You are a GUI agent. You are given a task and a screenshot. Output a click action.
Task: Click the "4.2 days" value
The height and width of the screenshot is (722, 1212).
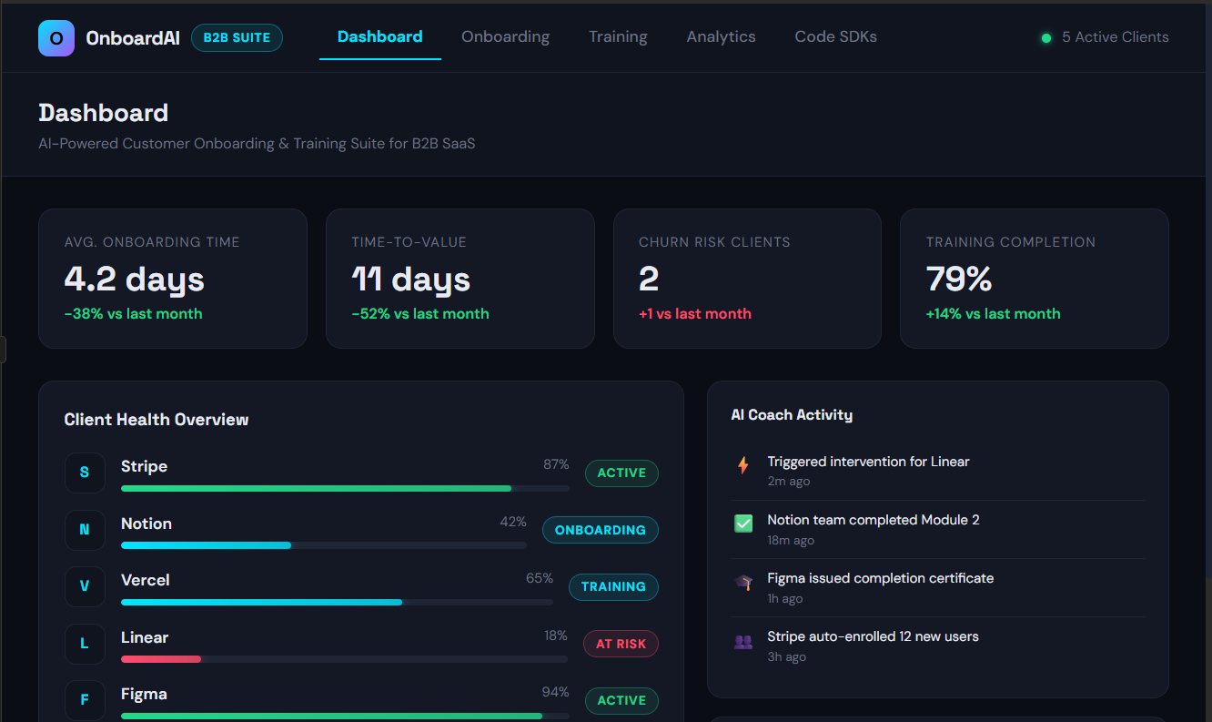(x=135, y=279)
